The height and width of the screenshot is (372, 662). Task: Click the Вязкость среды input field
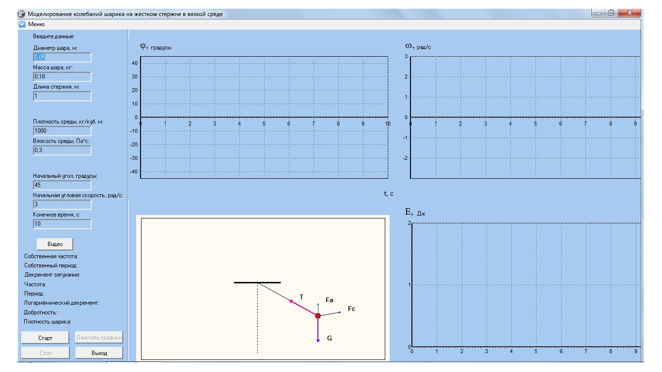(x=62, y=150)
